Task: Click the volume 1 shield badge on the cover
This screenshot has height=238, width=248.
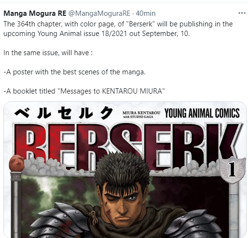Action: pos(232,170)
